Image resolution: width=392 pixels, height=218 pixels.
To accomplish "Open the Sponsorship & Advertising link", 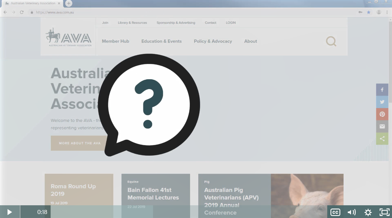I will [176, 23].
